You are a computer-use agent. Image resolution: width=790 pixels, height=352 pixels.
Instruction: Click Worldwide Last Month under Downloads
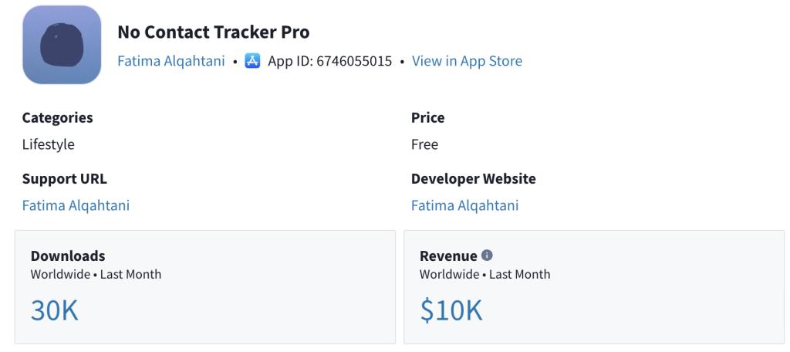[96, 274]
